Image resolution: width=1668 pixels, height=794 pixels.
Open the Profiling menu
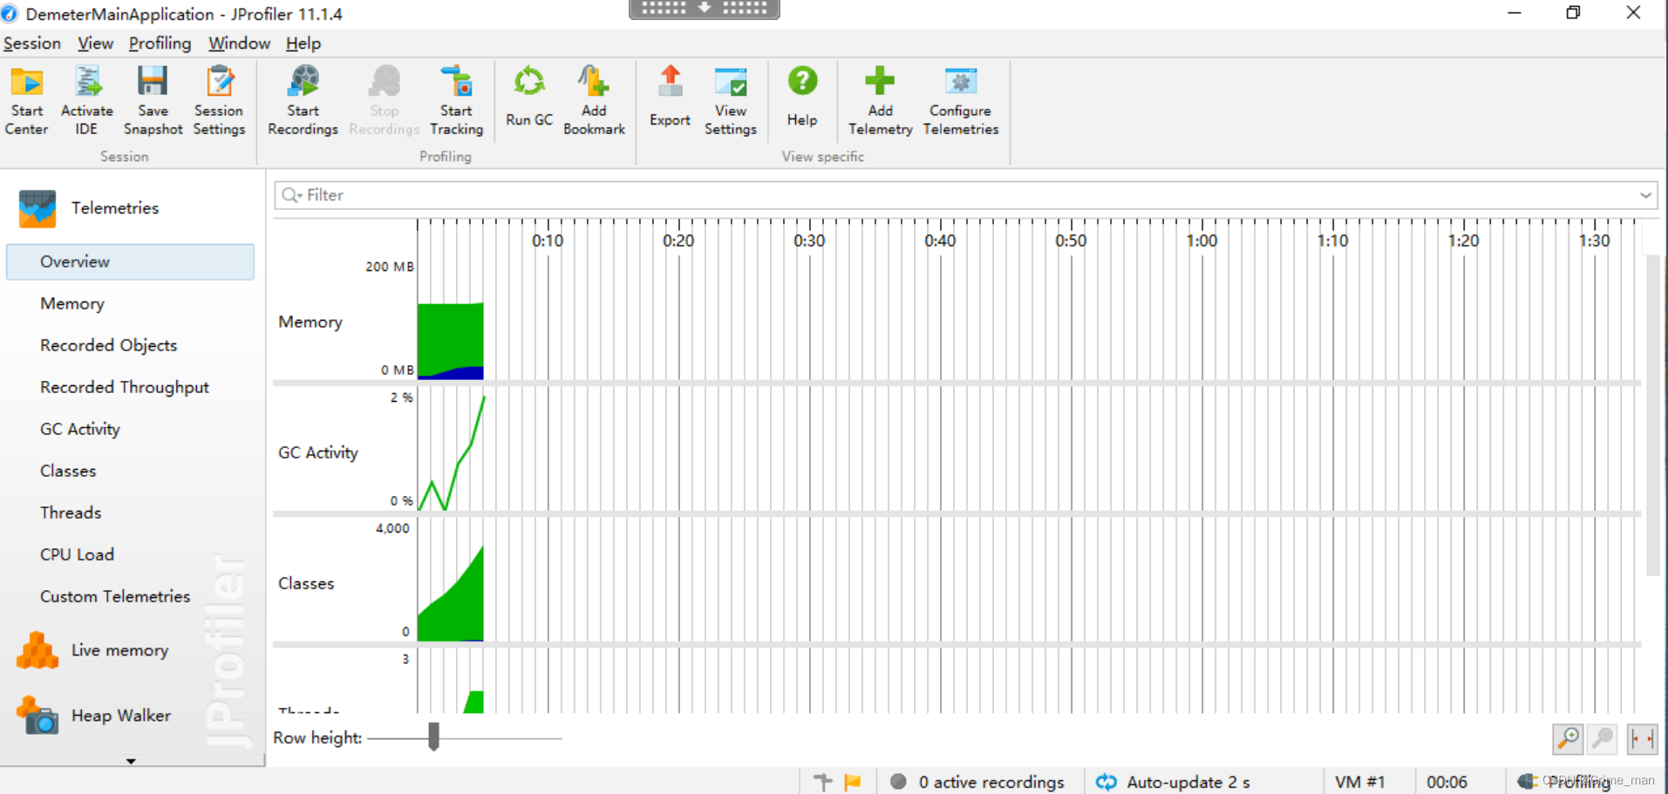(160, 44)
